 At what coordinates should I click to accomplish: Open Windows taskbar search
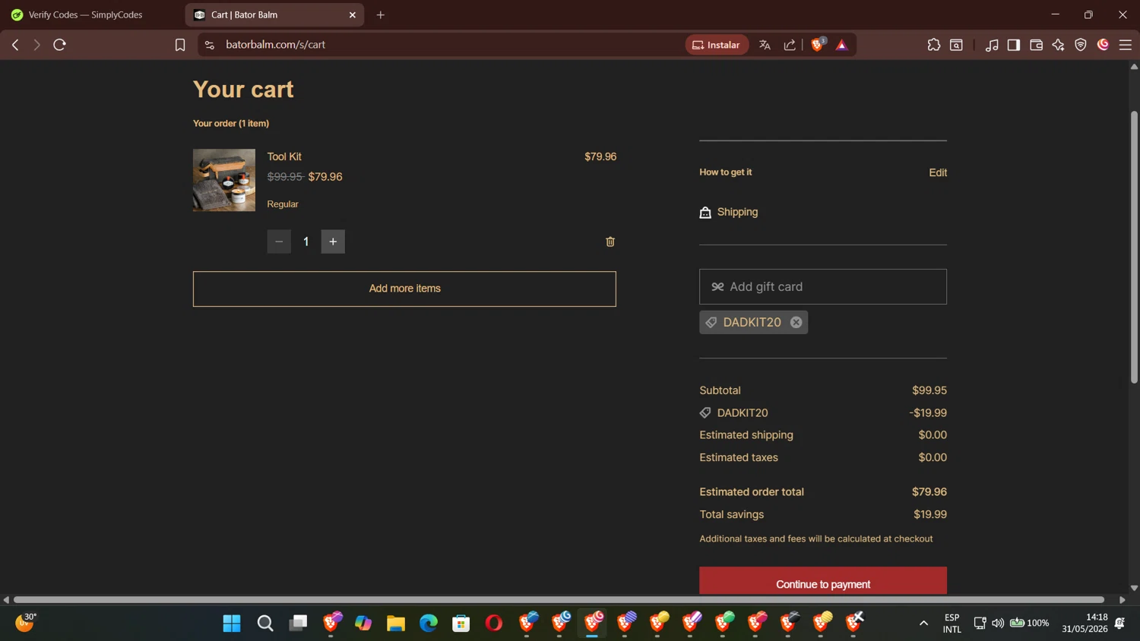pos(265,624)
